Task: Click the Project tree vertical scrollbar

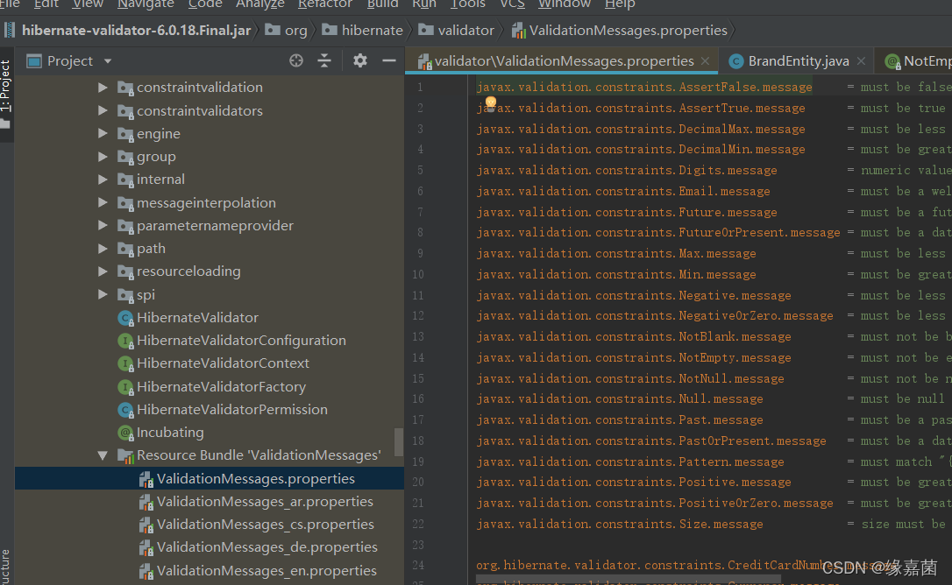Action: [x=399, y=441]
